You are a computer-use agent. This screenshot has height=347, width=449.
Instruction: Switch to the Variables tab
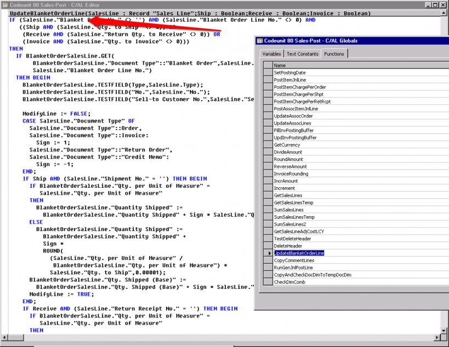[x=271, y=54]
